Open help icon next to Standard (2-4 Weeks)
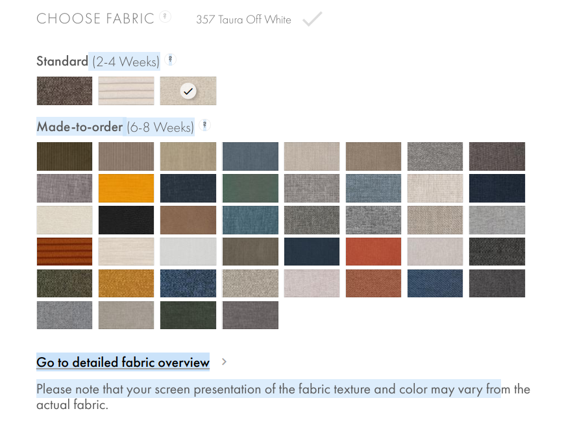This screenshot has height=422, width=564. pyautogui.click(x=170, y=60)
